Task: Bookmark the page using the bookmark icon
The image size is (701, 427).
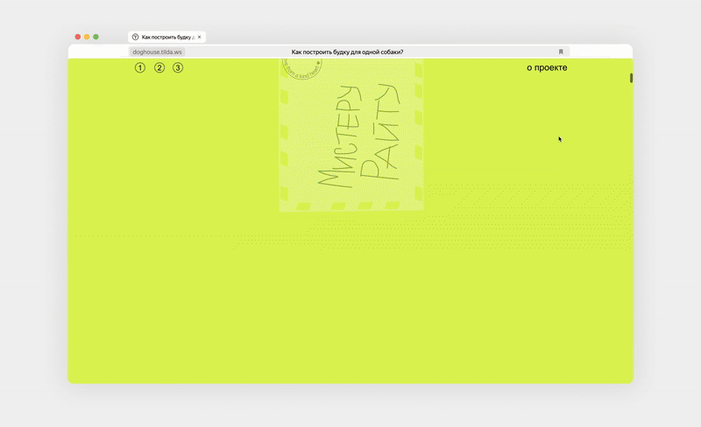Action: pos(561,52)
